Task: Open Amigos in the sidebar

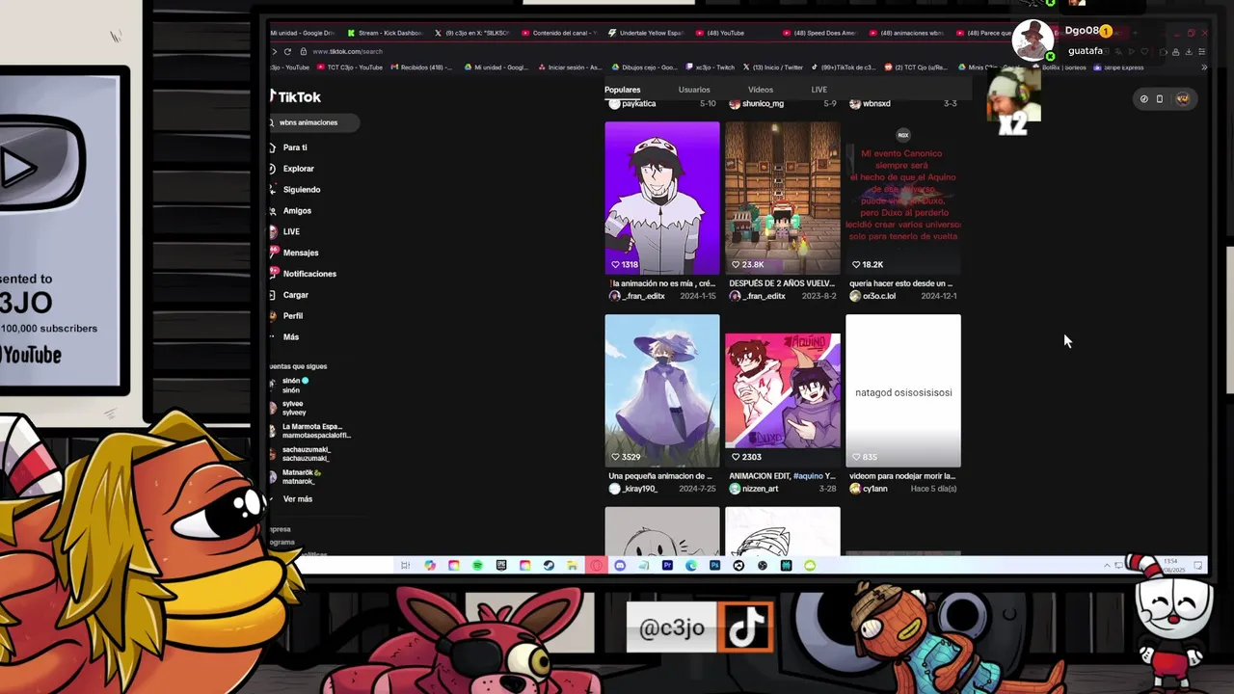Action: point(297,211)
